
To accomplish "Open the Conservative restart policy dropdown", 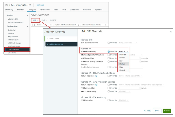I will 142,85.
